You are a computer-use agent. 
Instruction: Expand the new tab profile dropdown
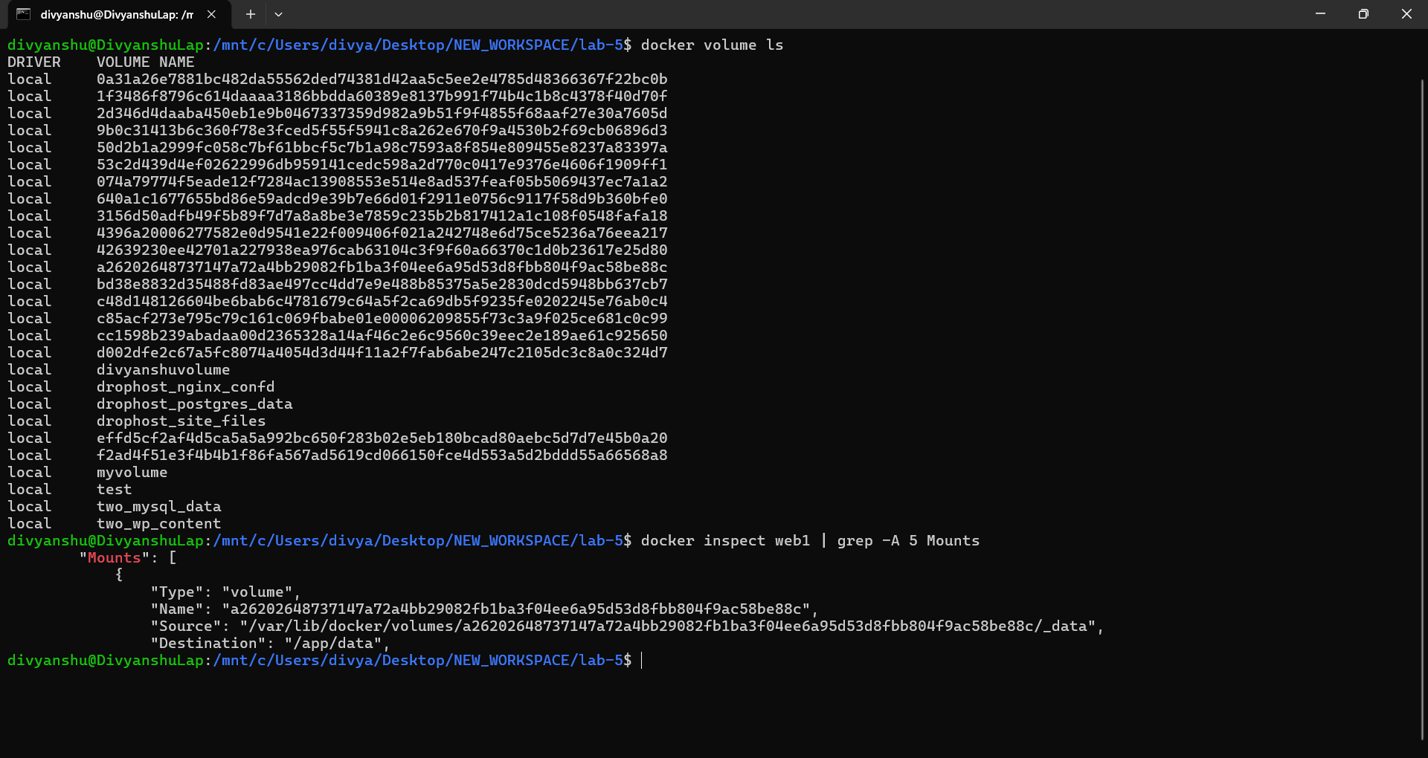coord(278,14)
